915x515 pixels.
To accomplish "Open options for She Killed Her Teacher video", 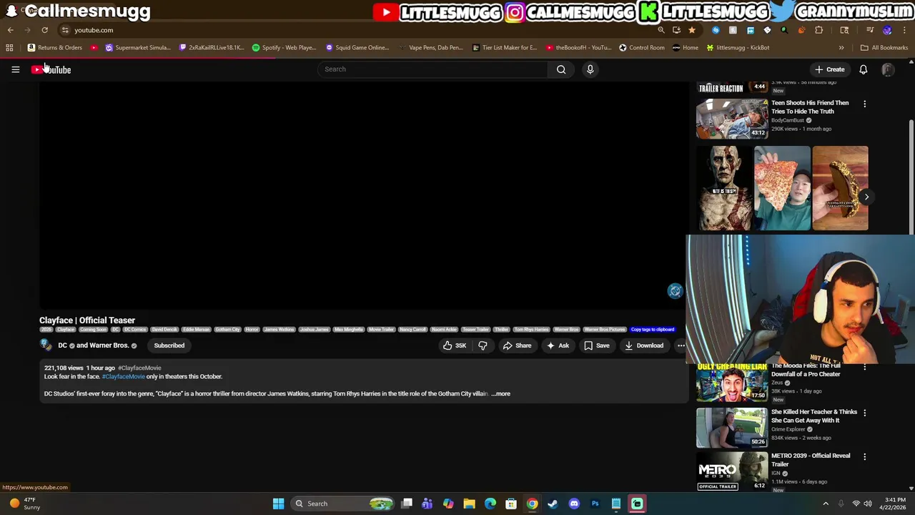I will tap(864, 413).
